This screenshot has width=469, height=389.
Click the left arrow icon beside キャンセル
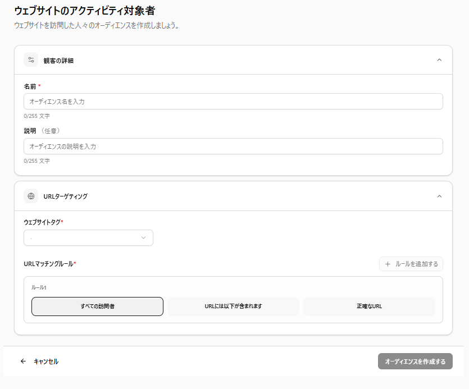(23, 361)
